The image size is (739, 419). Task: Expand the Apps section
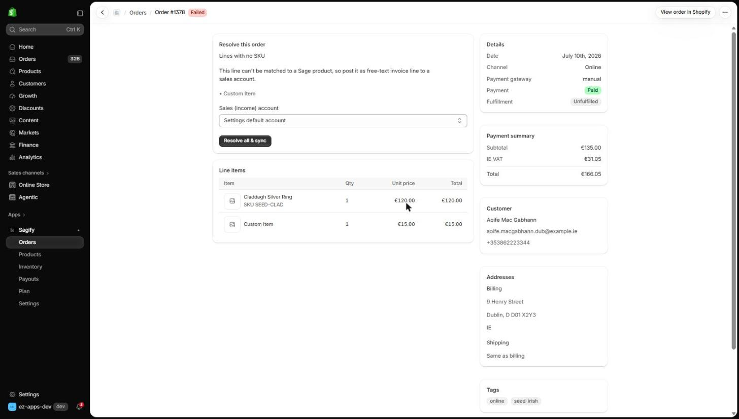[x=17, y=215]
